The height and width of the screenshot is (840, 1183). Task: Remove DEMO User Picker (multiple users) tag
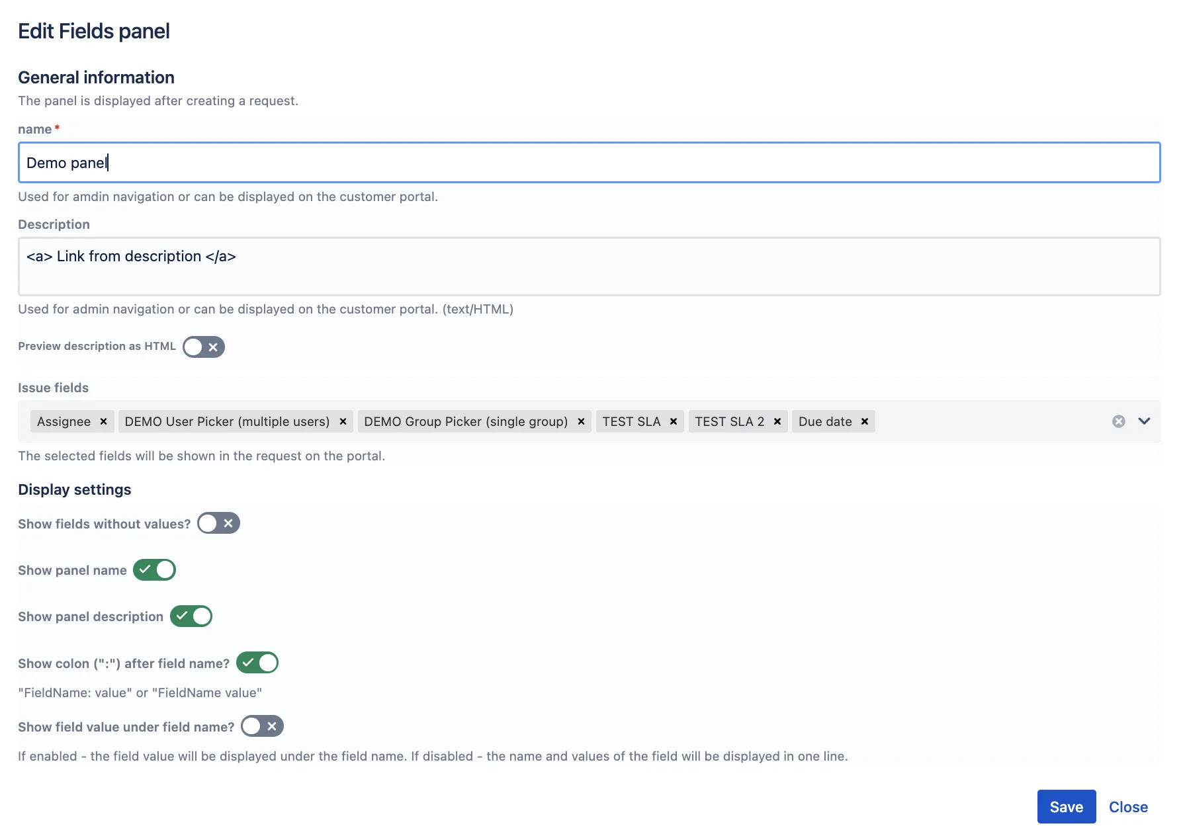(x=343, y=421)
